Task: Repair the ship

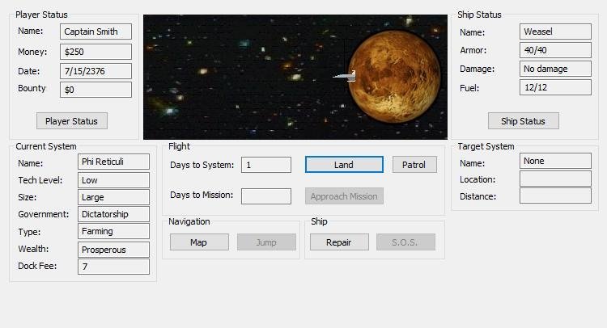Action: (x=339, y=242)
